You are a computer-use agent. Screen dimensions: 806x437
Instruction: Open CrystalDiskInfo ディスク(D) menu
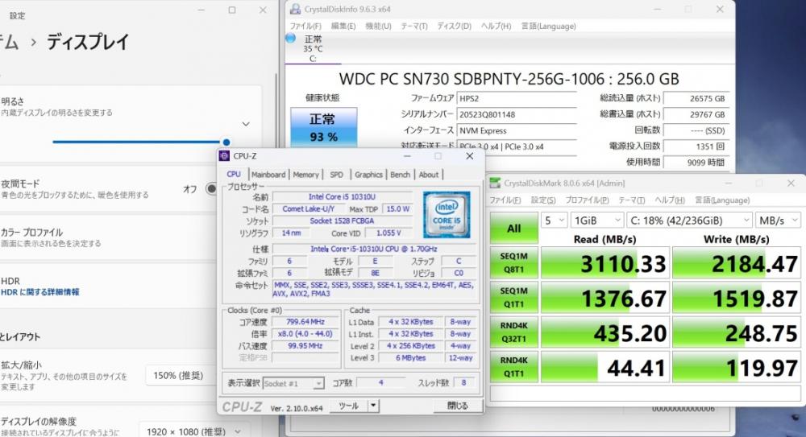(x=454, y=27)
